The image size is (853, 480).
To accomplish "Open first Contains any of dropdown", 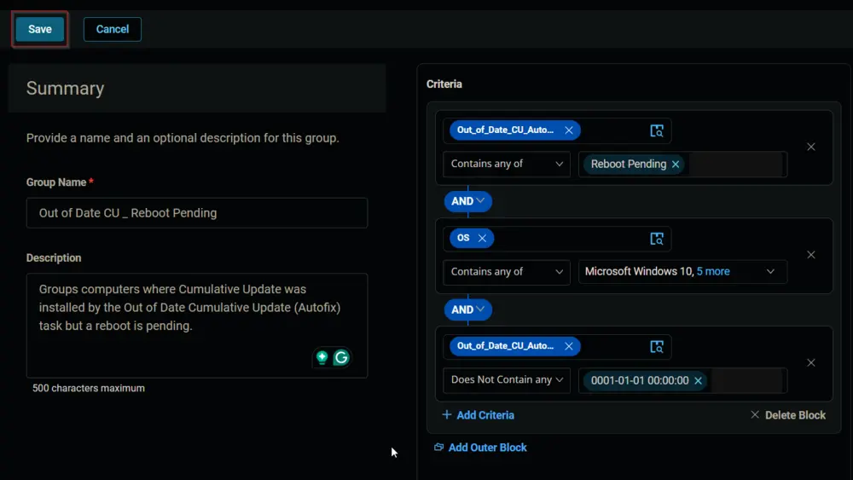I will click(507, 165).
